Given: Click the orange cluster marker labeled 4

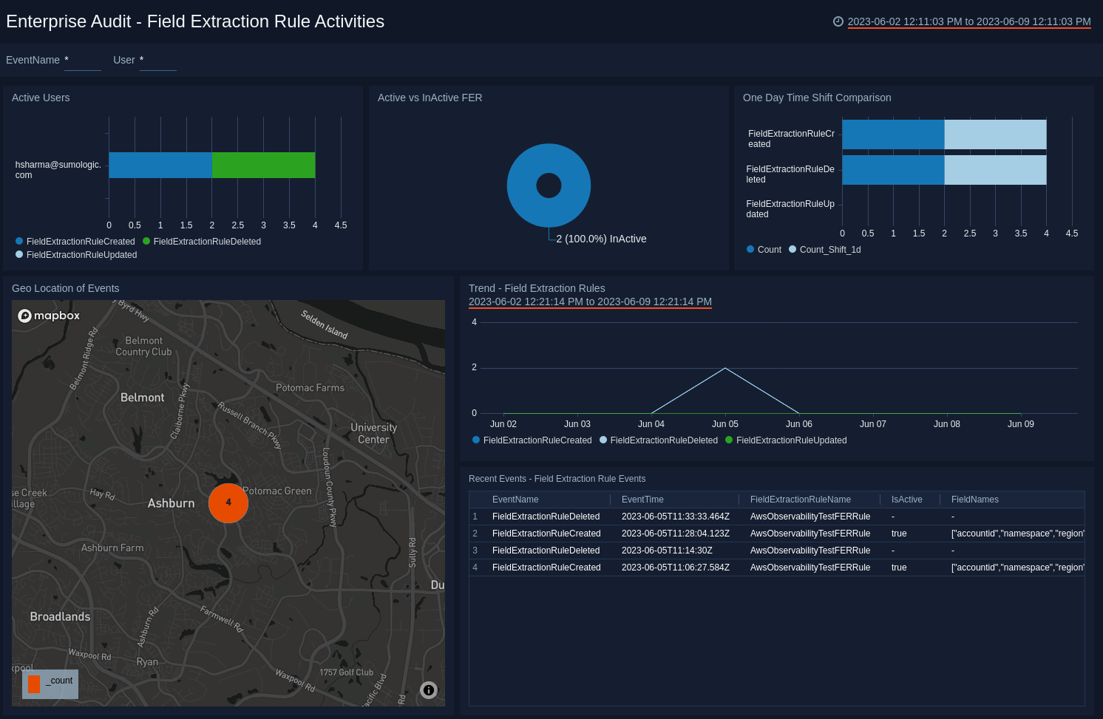Looking at the screenshot, I should click(228, 502).
